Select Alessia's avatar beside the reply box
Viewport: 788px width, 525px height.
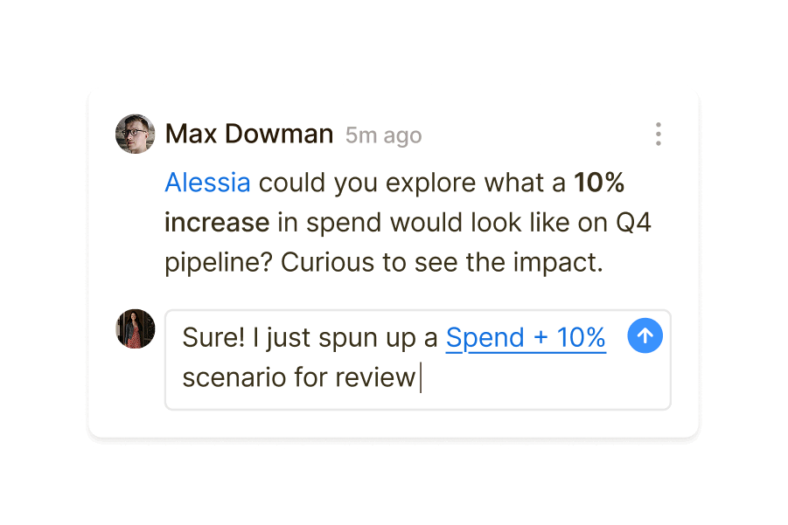pyautogui.click(x=136, y=330)
